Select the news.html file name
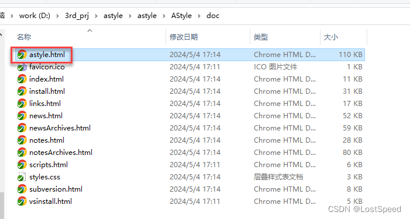Image resolution: width=410 pixels, height=219 pixels. pyautogui.click(x=46, y=116)
